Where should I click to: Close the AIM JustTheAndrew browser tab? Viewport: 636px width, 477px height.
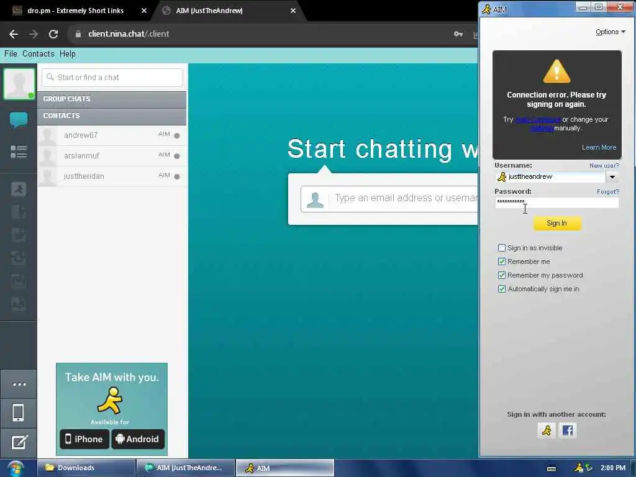[293, 11]
